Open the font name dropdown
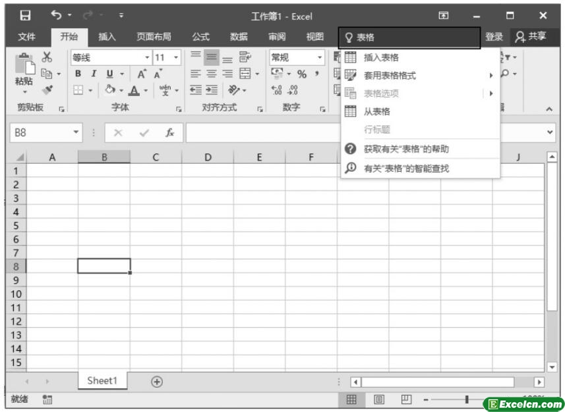 coord(147,59)
